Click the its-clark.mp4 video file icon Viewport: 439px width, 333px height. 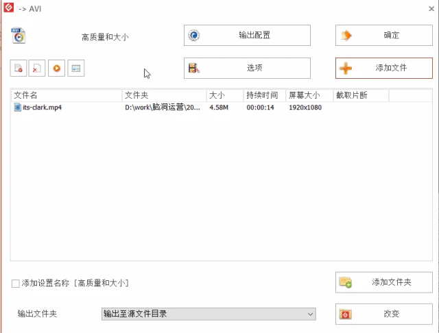pyautogui.click(x=17, y=108)
